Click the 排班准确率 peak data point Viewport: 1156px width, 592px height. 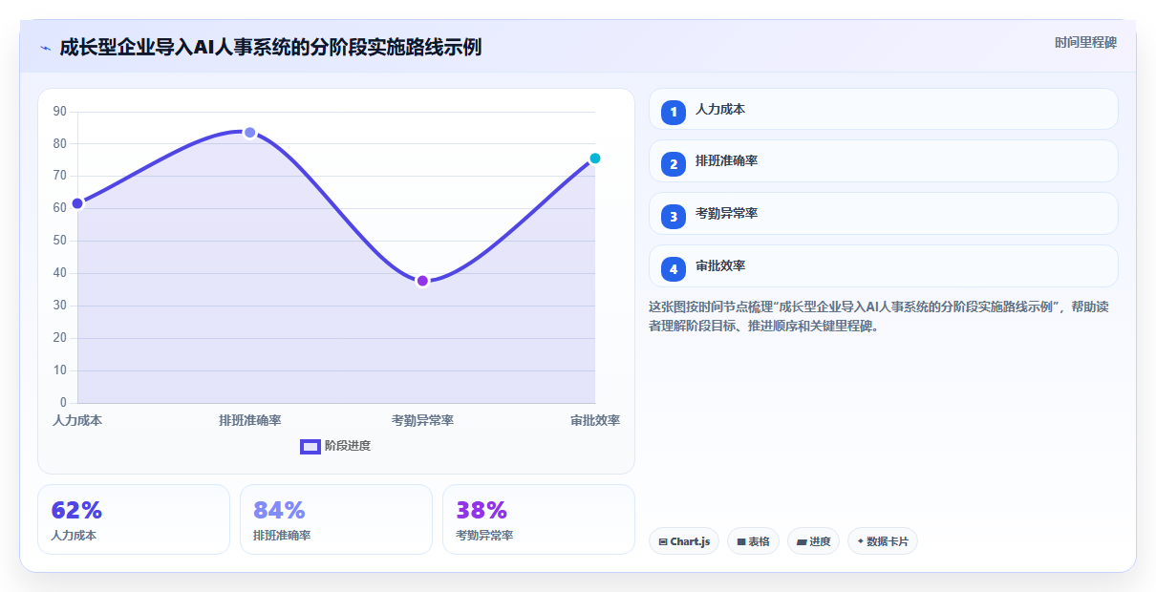pyautogui.click(x=250, y=132)
